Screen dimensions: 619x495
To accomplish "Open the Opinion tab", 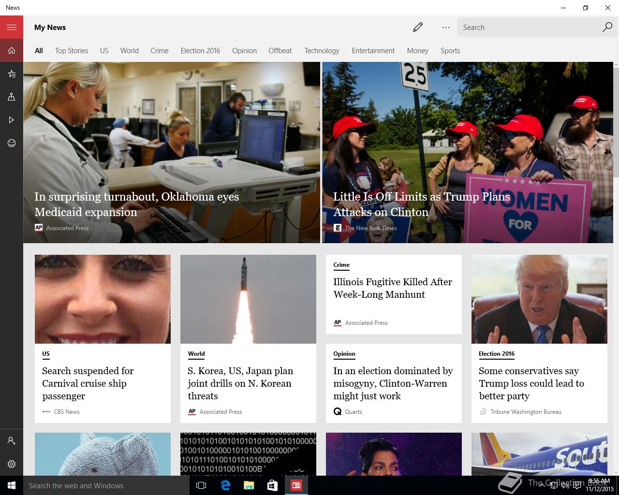I will [244, 50].
